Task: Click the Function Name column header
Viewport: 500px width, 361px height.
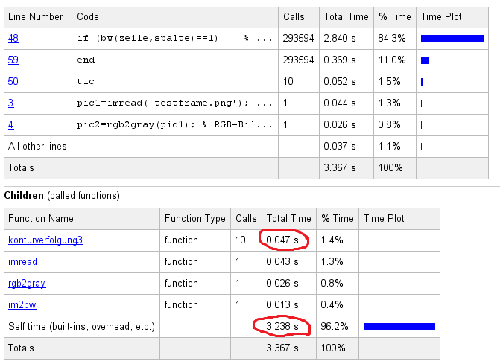Action: click(41, 219)
